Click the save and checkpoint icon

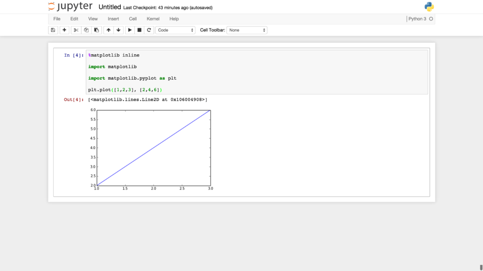(x=53, y=30)
